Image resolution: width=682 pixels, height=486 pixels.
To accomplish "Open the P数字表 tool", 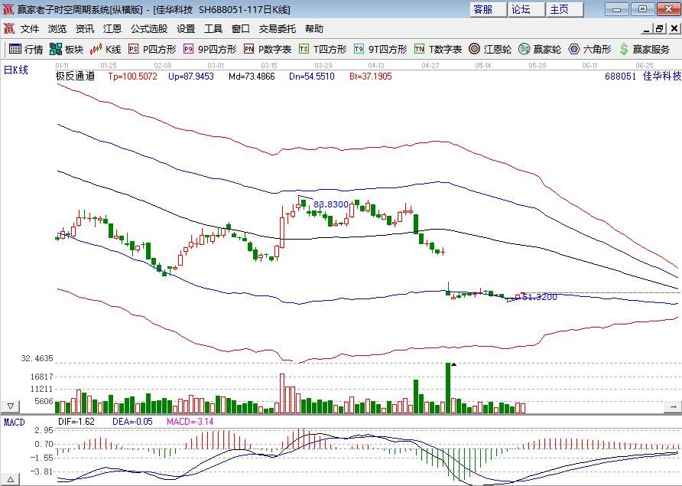I will 268,49.
